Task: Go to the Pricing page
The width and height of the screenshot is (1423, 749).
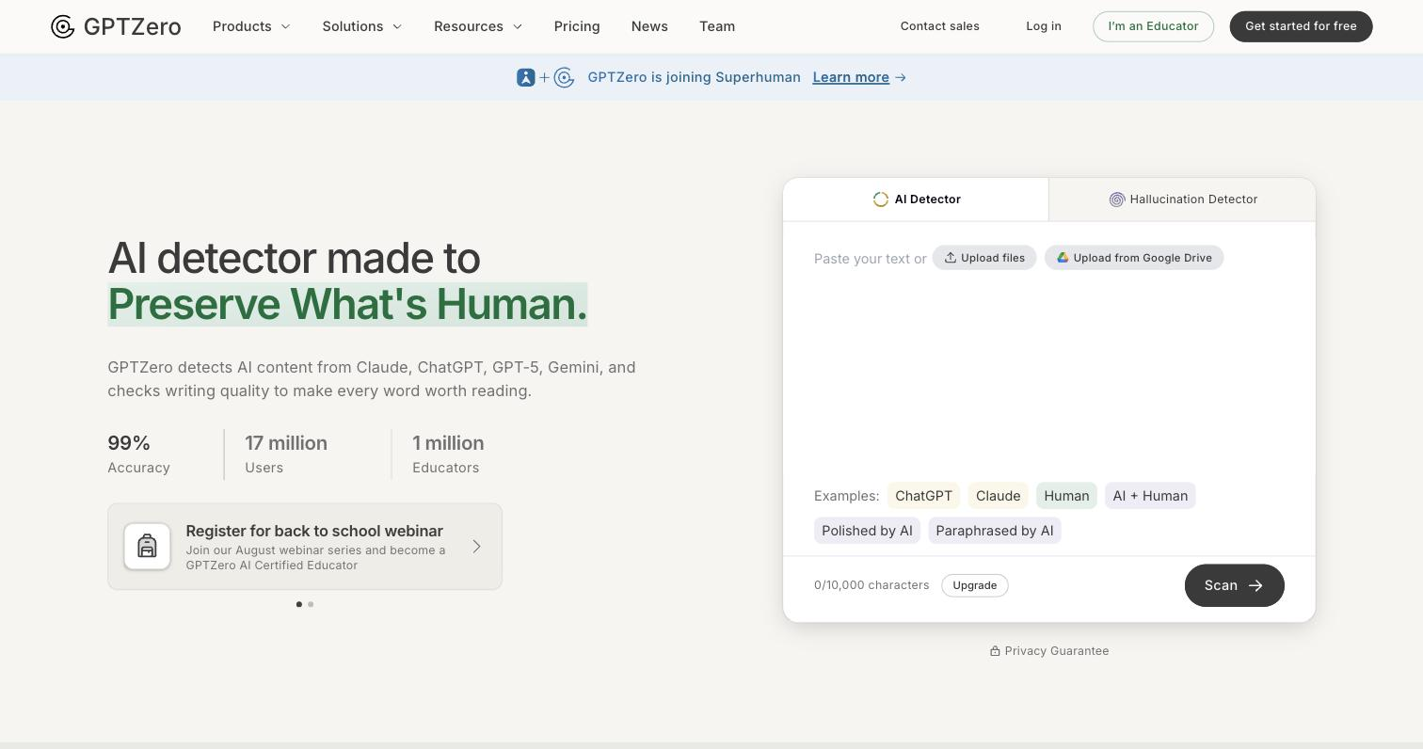Action: 577,26
